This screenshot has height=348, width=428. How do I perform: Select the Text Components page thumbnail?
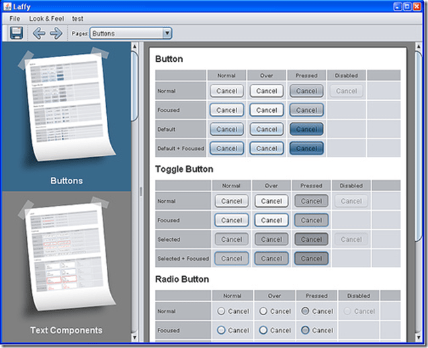tap(67, 265)
